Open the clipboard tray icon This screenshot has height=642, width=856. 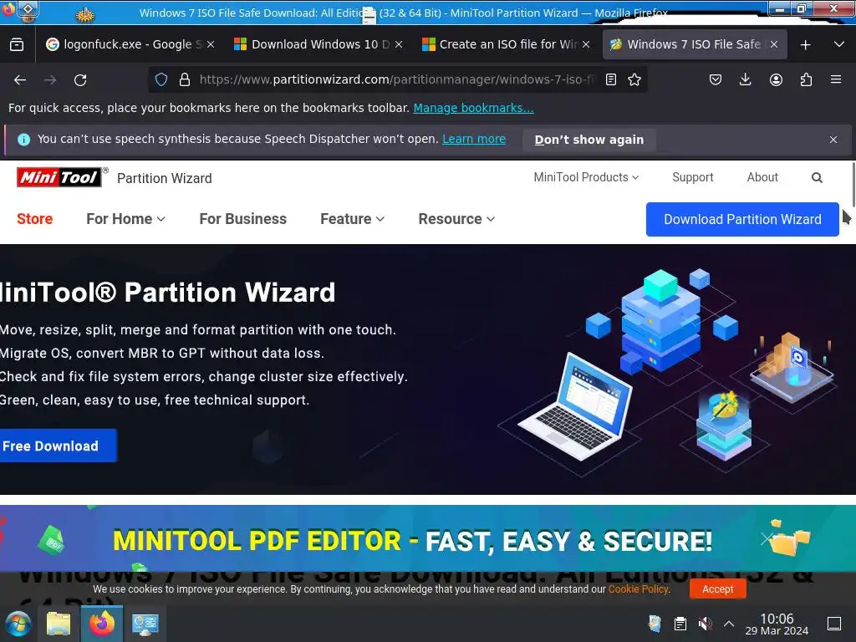click(680, 624)
